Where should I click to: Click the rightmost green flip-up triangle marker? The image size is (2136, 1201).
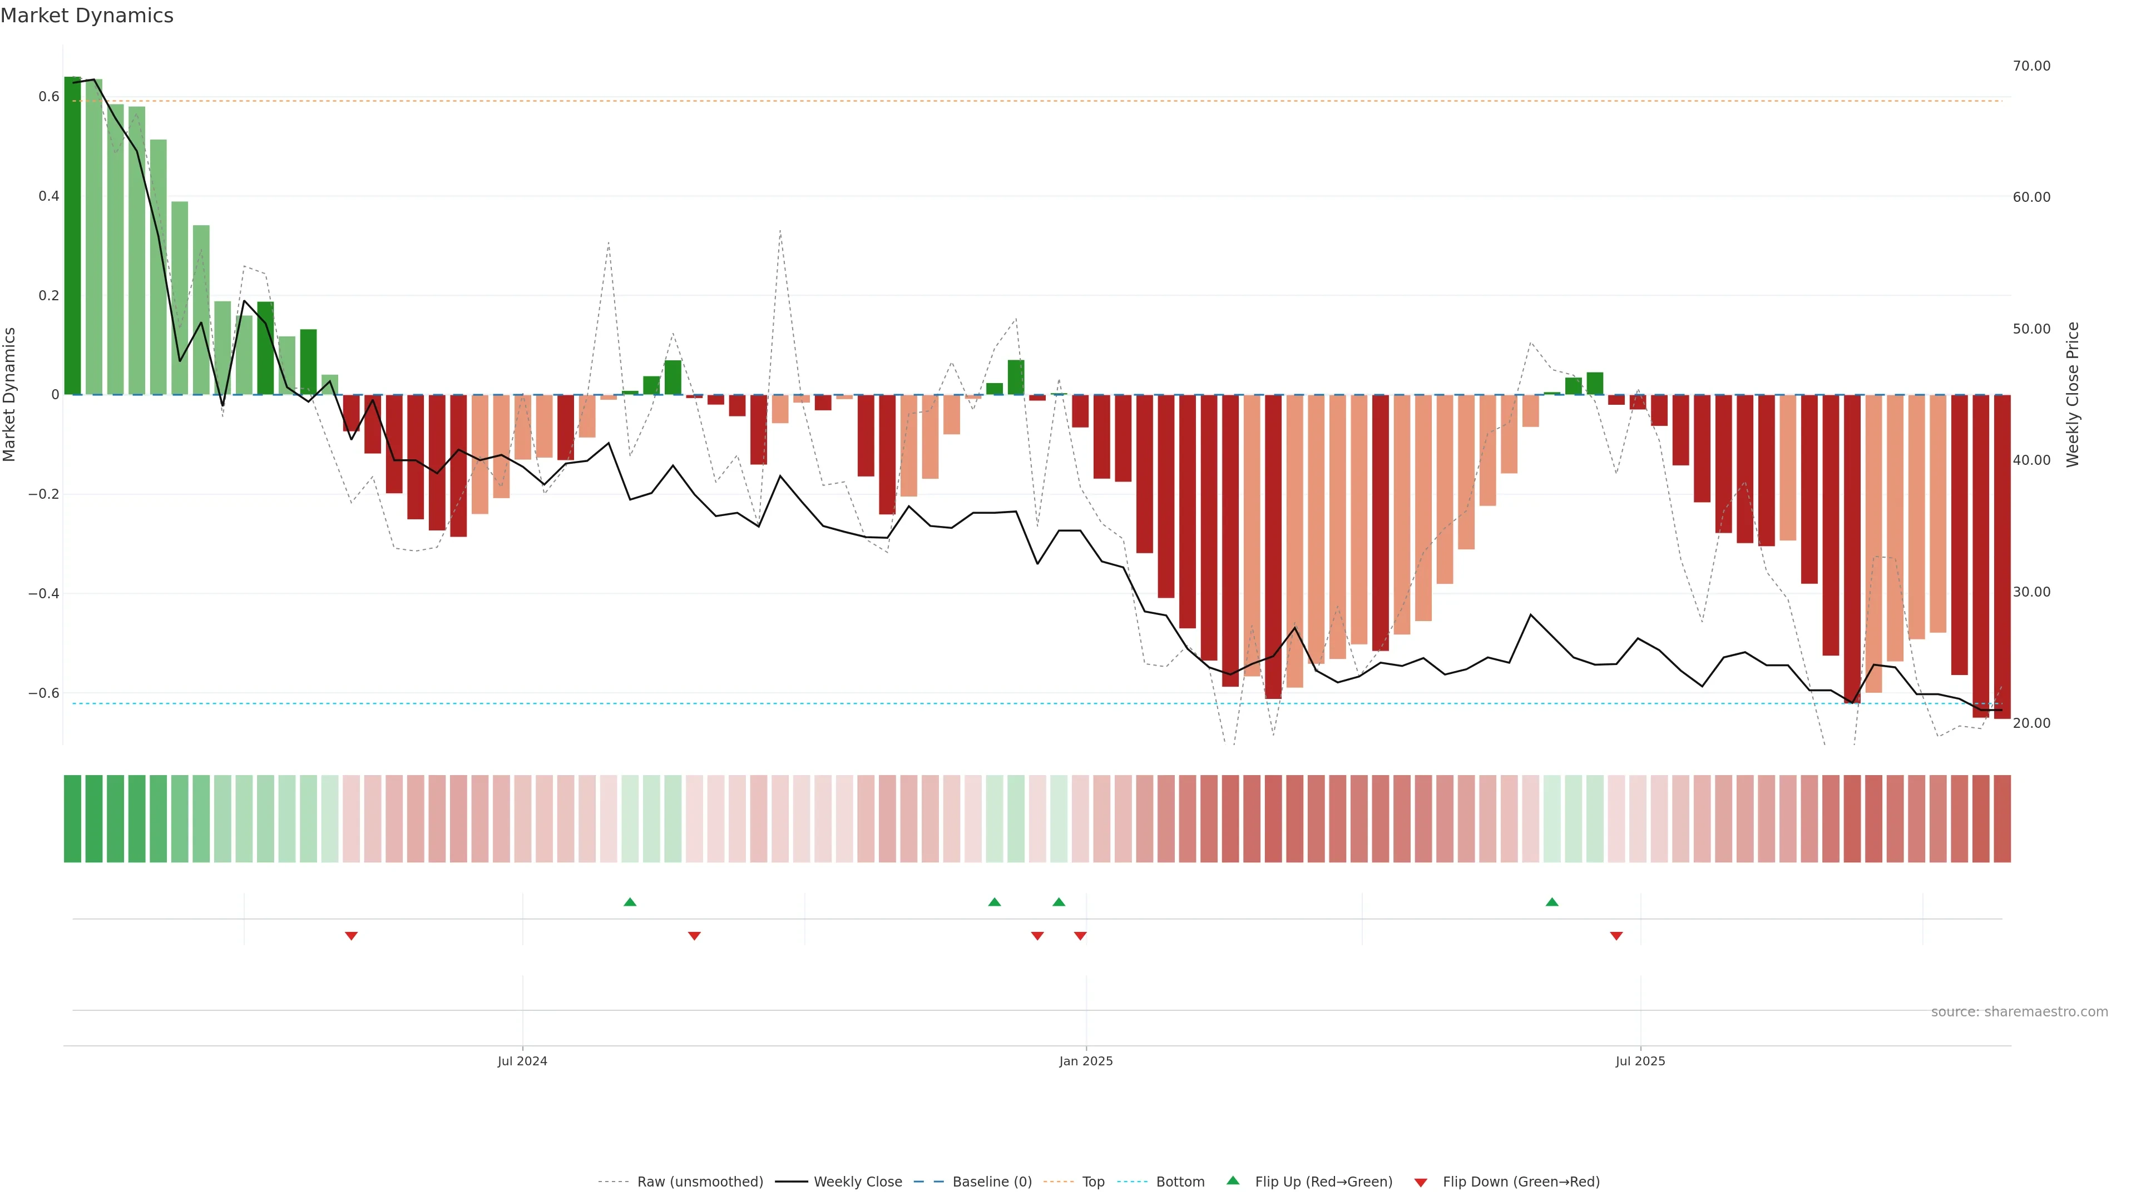point(1551,902)
